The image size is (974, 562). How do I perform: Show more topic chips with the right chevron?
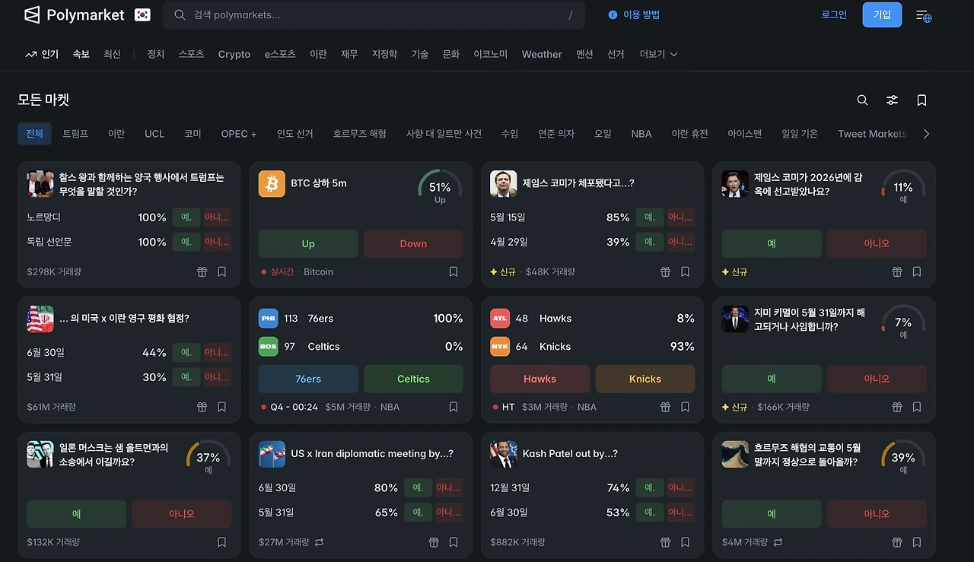926,134
